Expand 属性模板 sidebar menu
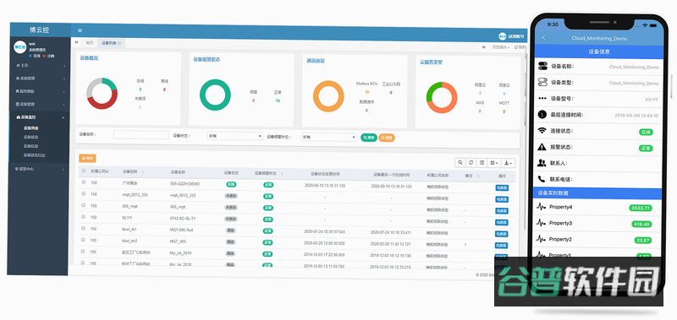Screen dimensions: 677x320 click(x=40, y=91)
